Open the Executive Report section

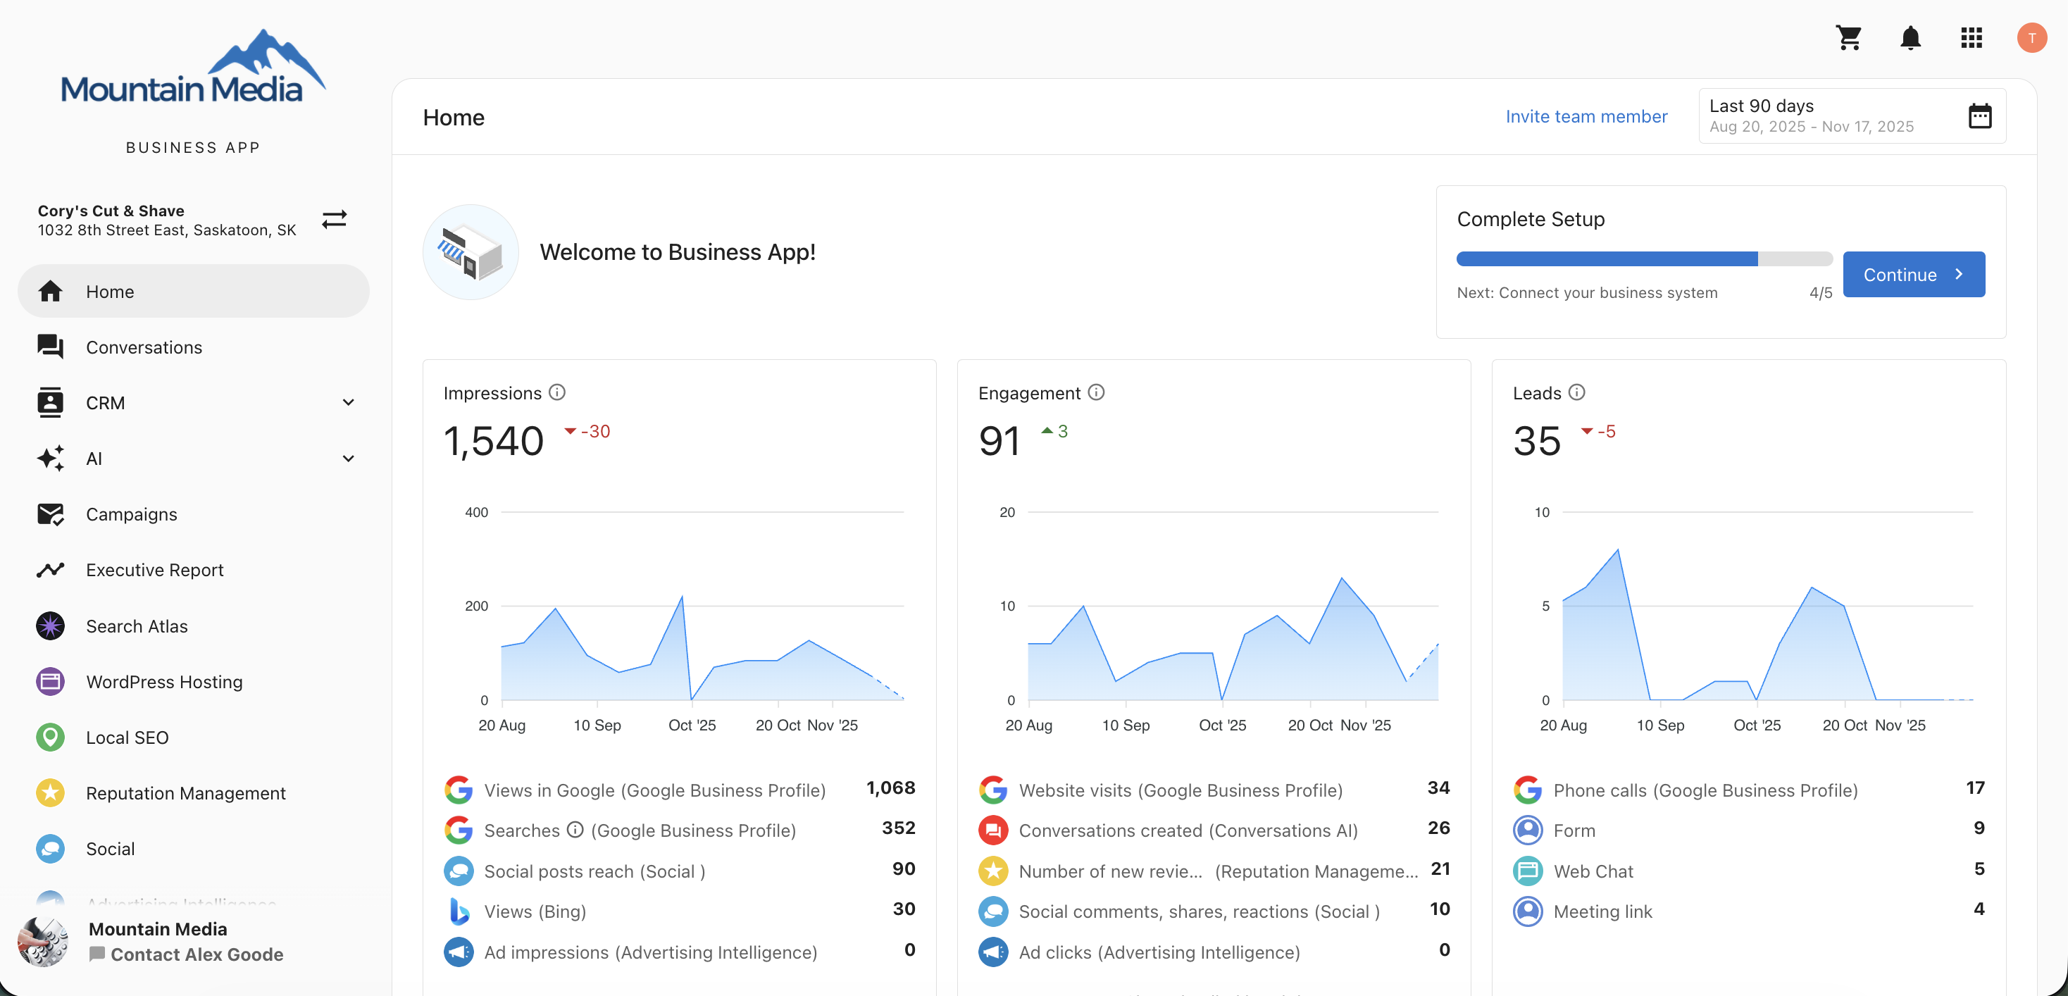tap(154, 570)
